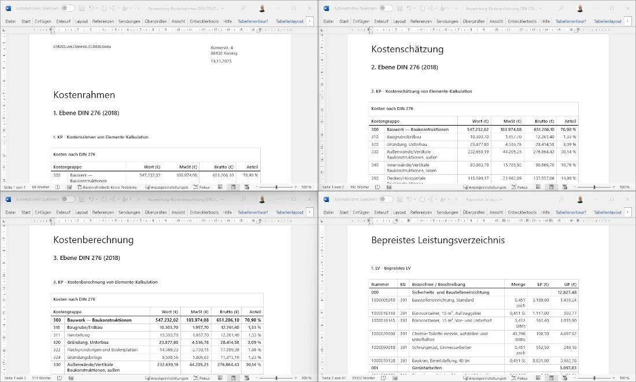This screenshot has height=382, width=636.
Task: Click the save icon in the Kostenrahmen window
Action: 82,9
